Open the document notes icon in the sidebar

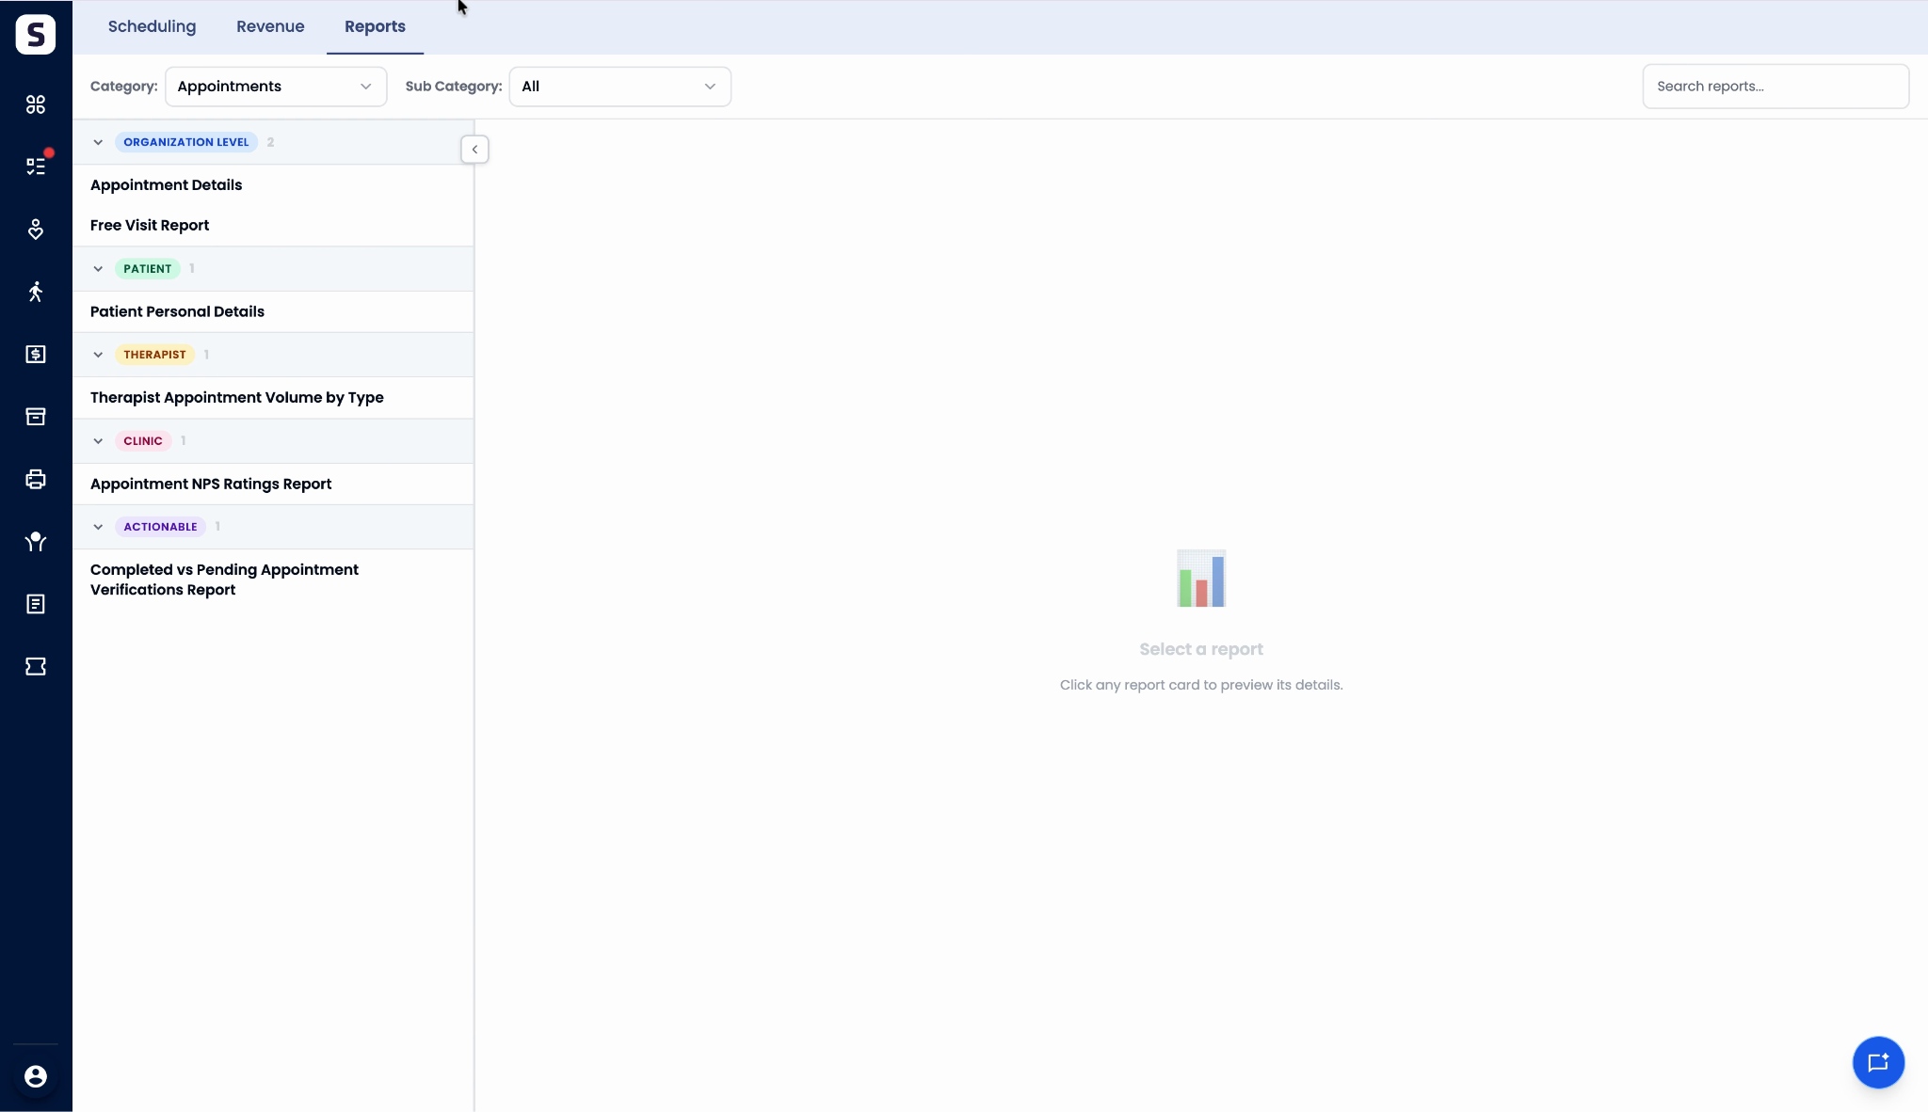click(36, 604)
